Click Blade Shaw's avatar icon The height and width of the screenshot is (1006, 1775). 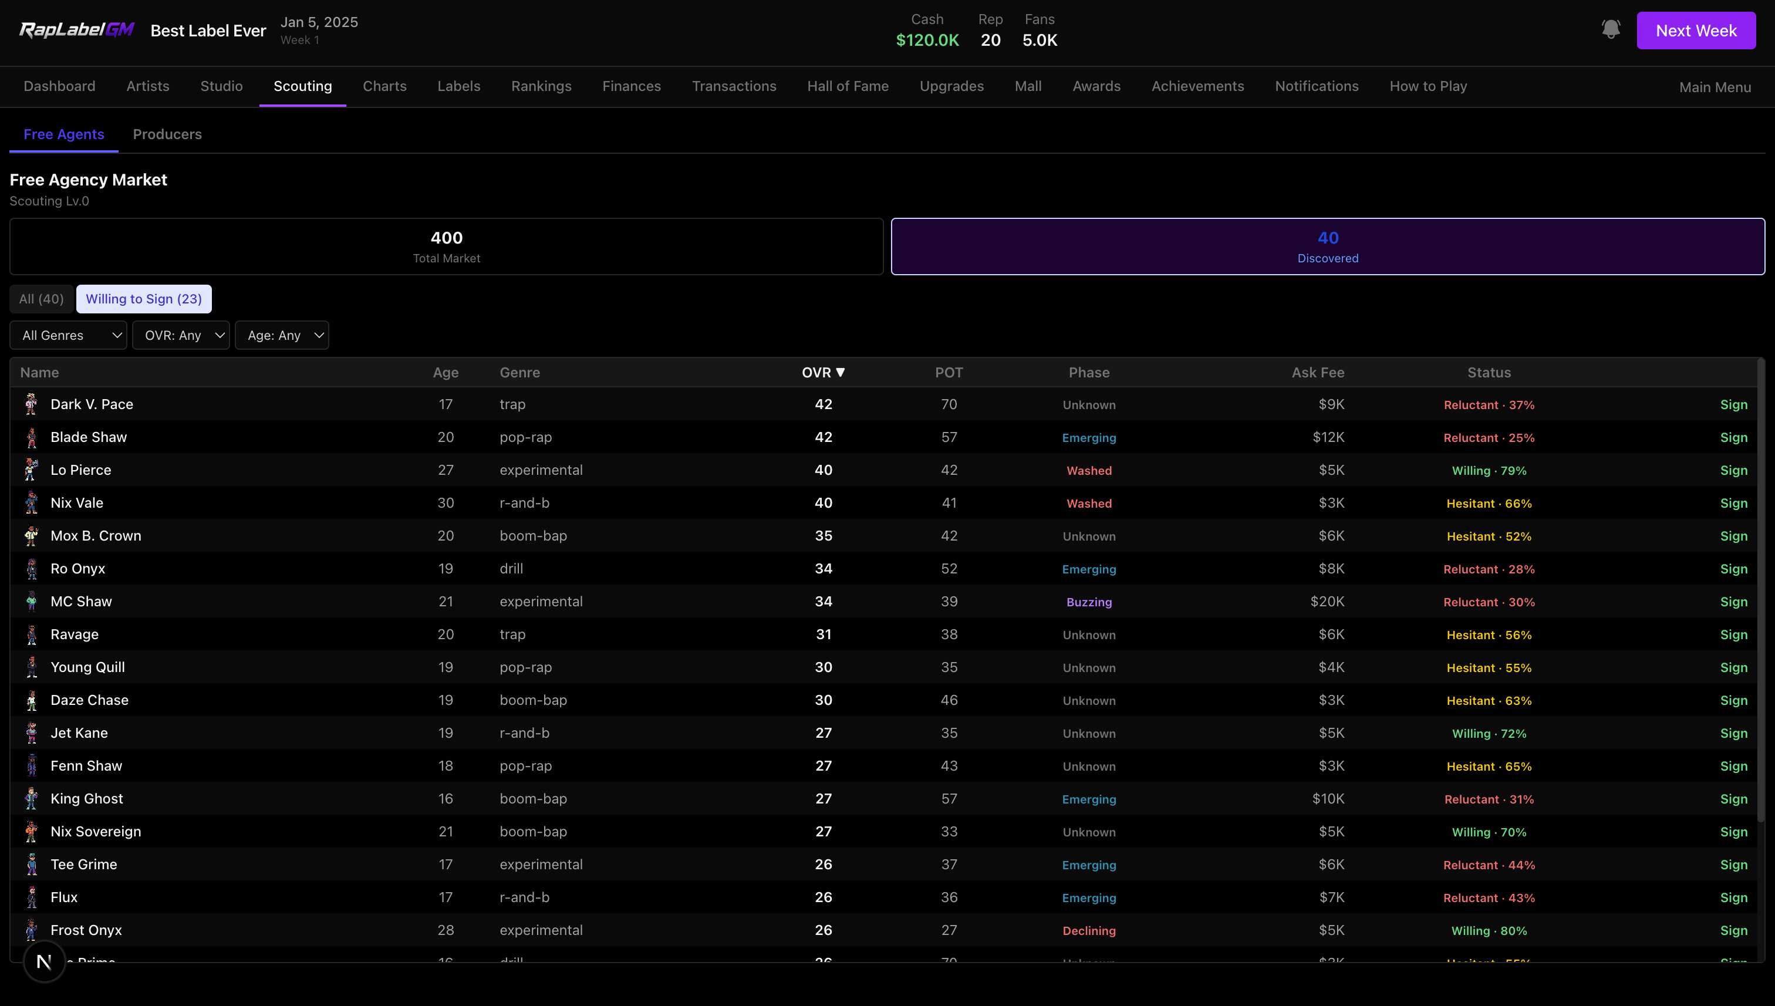tap(31, 437)
